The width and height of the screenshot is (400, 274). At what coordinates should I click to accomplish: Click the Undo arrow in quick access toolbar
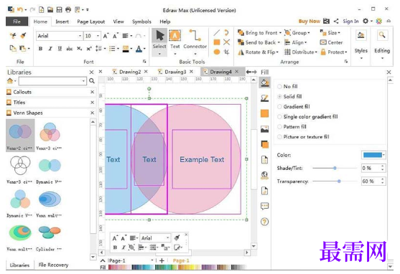pos(20,10)
